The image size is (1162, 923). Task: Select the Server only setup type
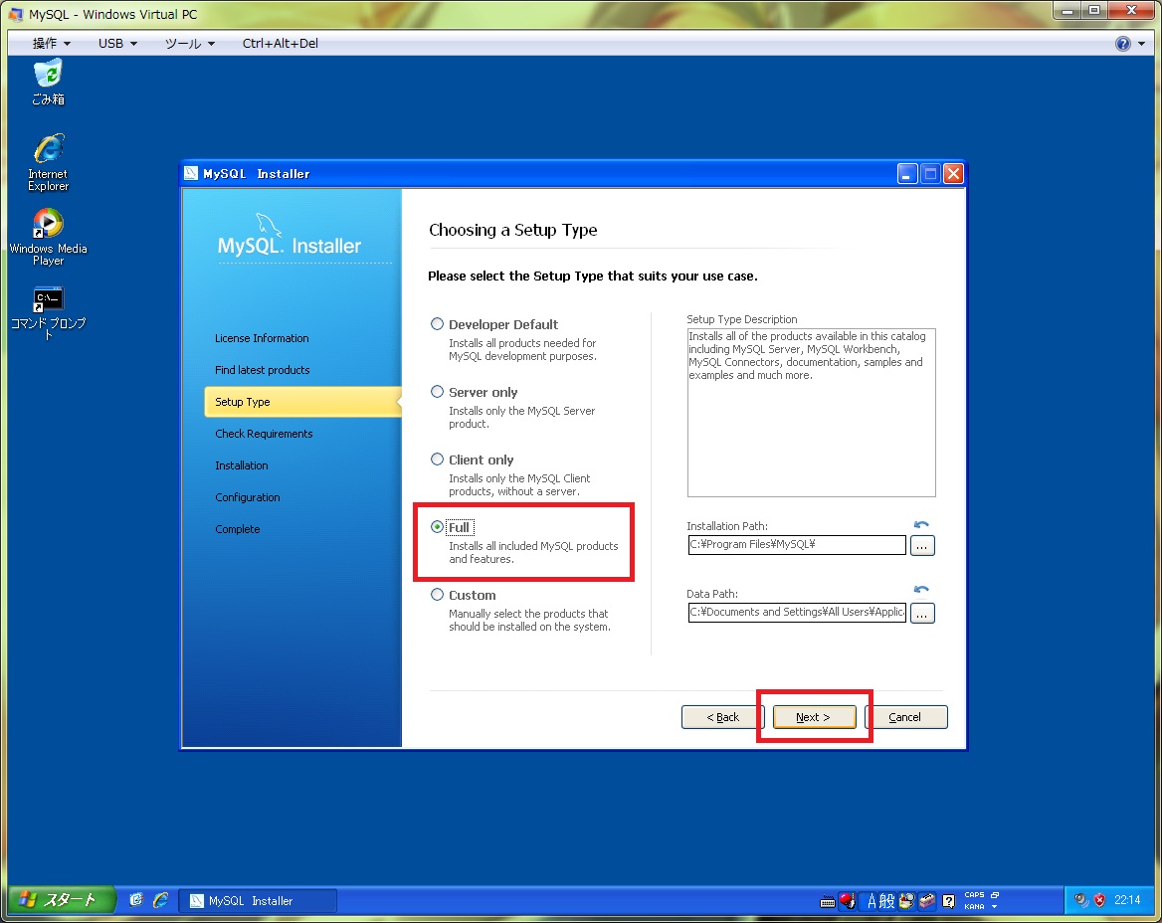coord(437,392)
